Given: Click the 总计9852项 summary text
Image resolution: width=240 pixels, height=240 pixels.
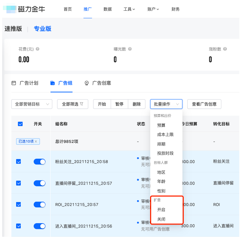Looking at the screenshot, I should coord(67,141).
